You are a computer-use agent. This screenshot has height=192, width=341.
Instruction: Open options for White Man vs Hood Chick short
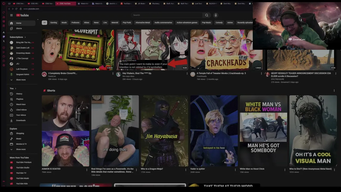point(285,170)
